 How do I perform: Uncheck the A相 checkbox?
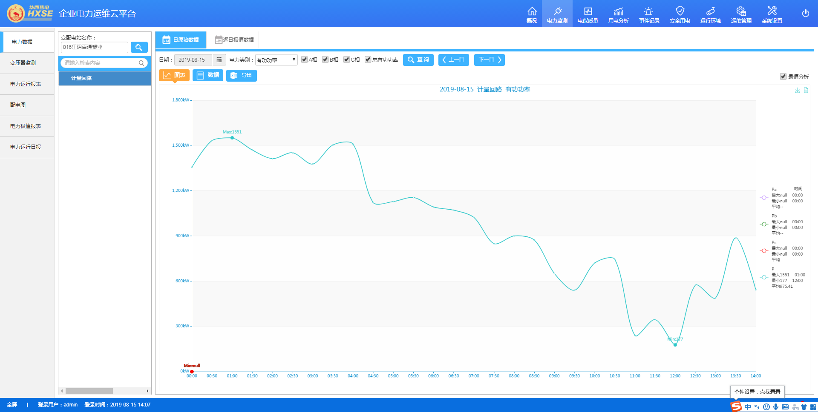tap(304, 60)
